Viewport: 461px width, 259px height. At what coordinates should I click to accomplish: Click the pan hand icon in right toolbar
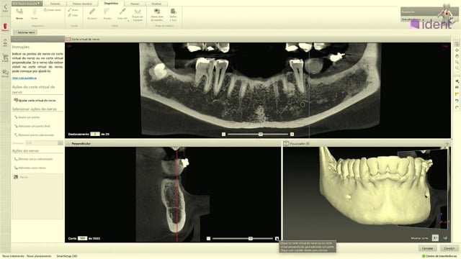pos(457,56)
